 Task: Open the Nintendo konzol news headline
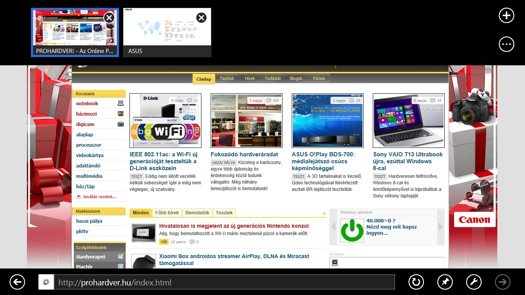(x=234, y=226)
